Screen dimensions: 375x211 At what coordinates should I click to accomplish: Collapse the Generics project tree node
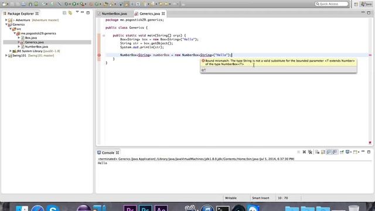coord(6,25)
